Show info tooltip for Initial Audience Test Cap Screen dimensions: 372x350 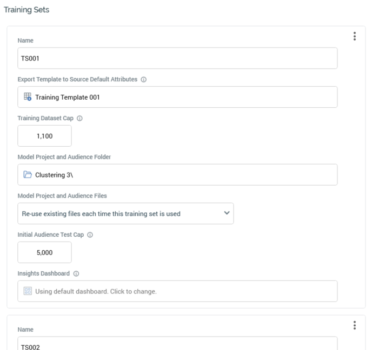pos(90,235)
